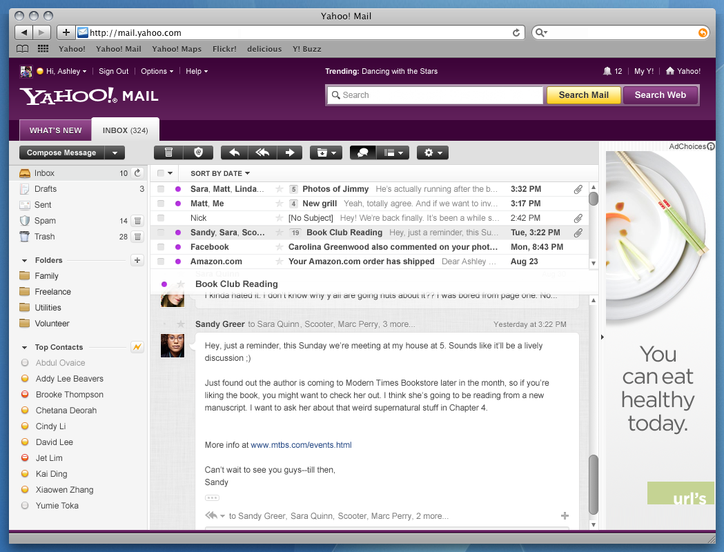This screenshot has height=552, width=724.
Task: Toggle the select-all messages checkbox
Action: point(161,173)
